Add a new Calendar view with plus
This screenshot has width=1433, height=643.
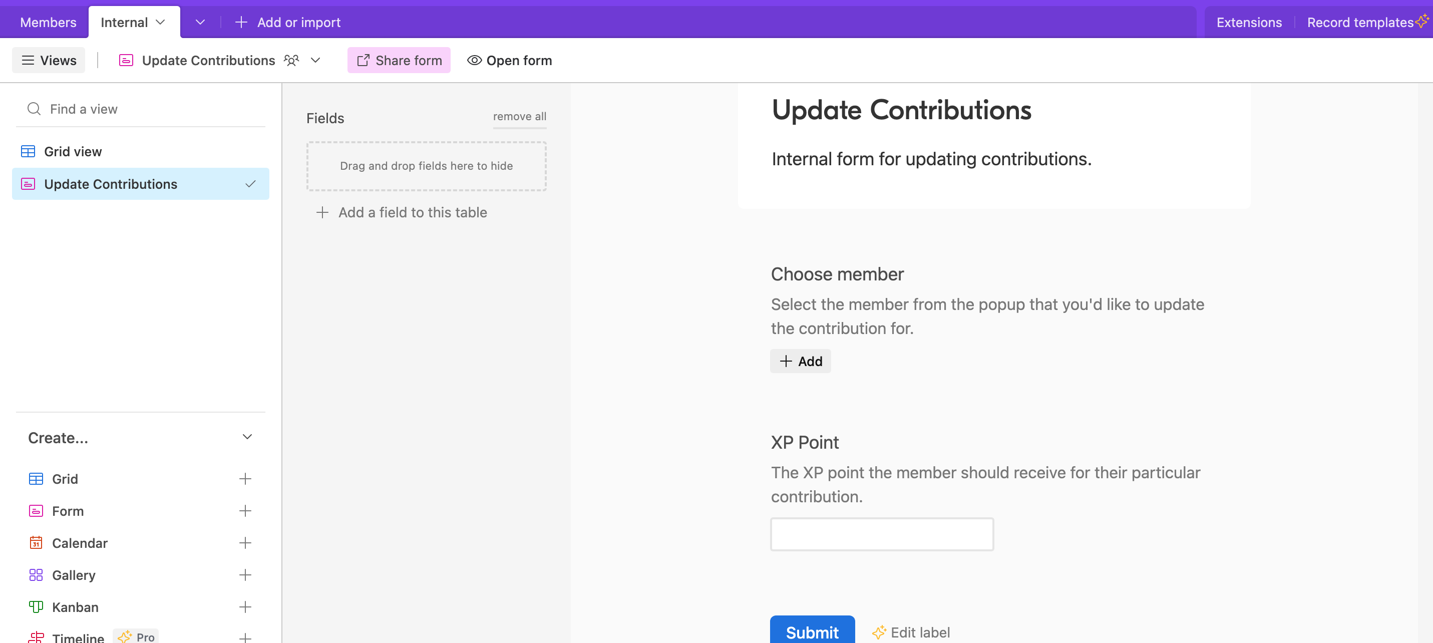pyautogui.click(x=245, y=543)
